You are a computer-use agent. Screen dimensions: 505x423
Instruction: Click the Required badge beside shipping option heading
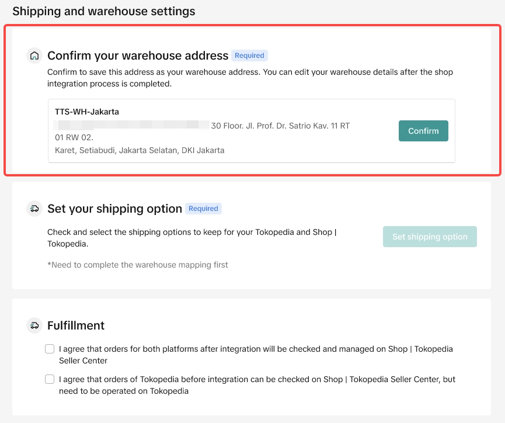pos(203,209)
